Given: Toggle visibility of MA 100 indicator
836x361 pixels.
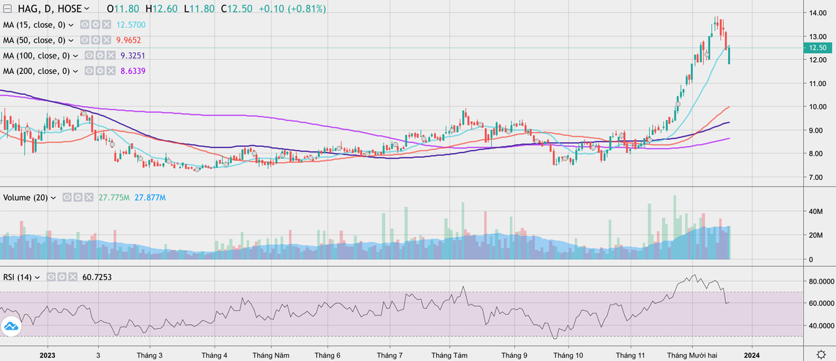Looking at the screenshot, I should pos(88,55).
